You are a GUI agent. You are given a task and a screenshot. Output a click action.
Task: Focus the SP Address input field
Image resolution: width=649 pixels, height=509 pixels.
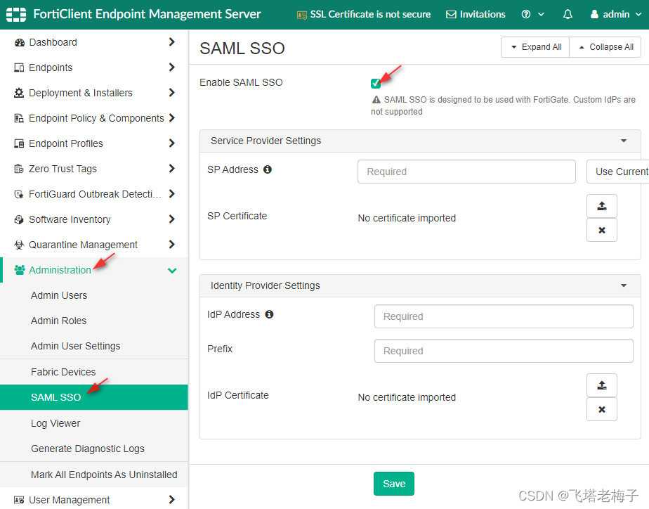tap(466, 172)
